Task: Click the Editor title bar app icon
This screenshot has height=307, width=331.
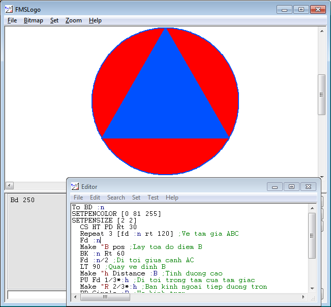Action: [x=75, y=186]
